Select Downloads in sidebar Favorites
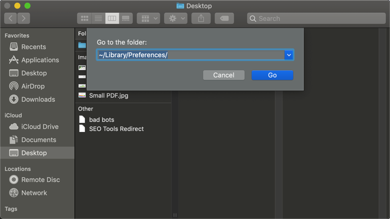Viewport: 390px width, 219px height. click(x=38, y=99)
